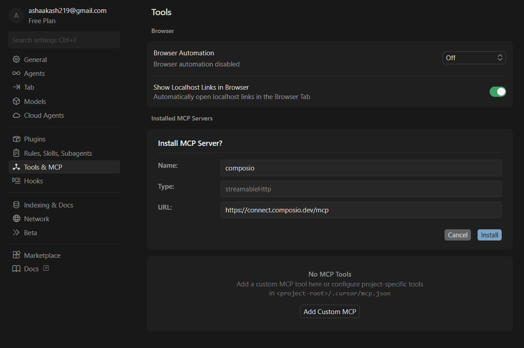This screenshot has width=524, height=348.
Task: Select the Models settings item
Action: [x=64, y=101]
